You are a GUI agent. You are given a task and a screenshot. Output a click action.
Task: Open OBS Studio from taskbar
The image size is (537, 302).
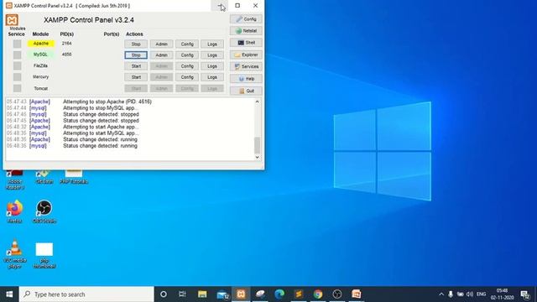[x=337, y=294]
